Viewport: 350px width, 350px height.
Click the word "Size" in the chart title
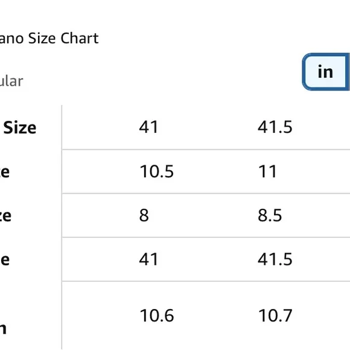tap(42, 38)
